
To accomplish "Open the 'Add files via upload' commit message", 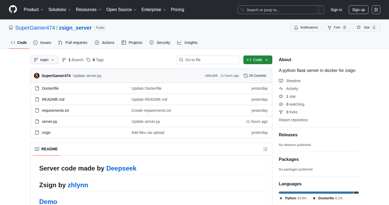I will coord(148,133).
